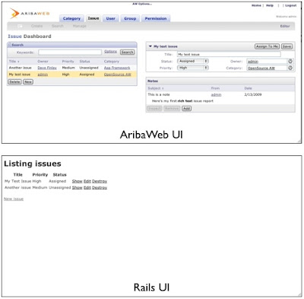This screenshot has height=299, width=304.
Task: Click the Search button next to Options
Action: point(127,52)
